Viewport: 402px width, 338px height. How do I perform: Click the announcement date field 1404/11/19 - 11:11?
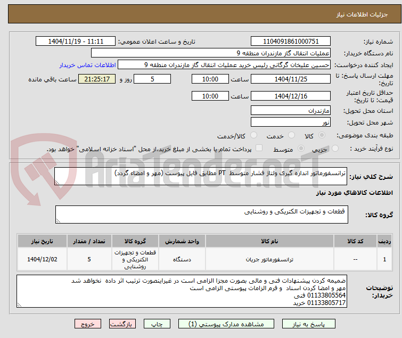(x=76, y=42)
